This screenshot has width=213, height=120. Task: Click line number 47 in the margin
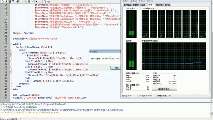pyautogui.click(x=6, y=98)
